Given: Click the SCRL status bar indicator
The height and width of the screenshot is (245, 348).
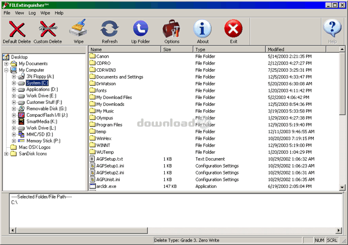Looking at the screenshot, I should pos(332,240).
